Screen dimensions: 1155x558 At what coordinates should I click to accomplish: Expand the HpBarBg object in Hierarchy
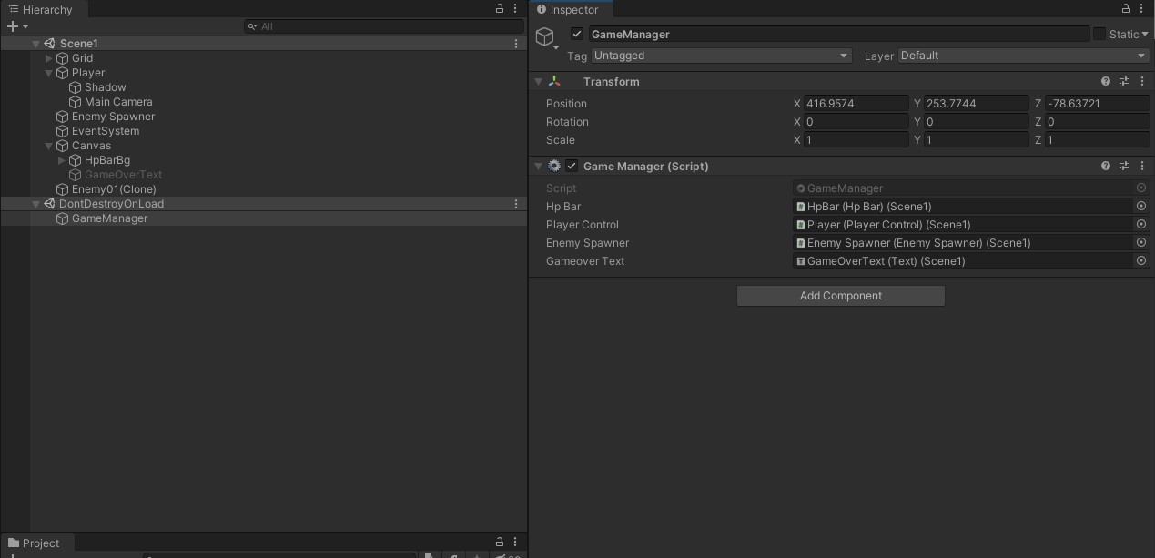pos(62,160)
